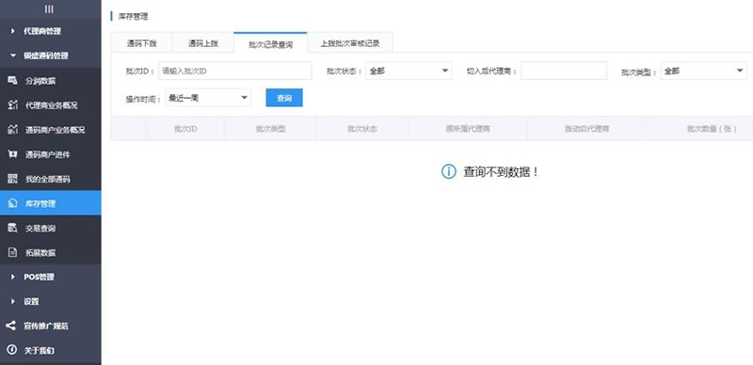Click the 原所属代理商 column header
This screenshot has height=365, width=753.
point(468,129)
